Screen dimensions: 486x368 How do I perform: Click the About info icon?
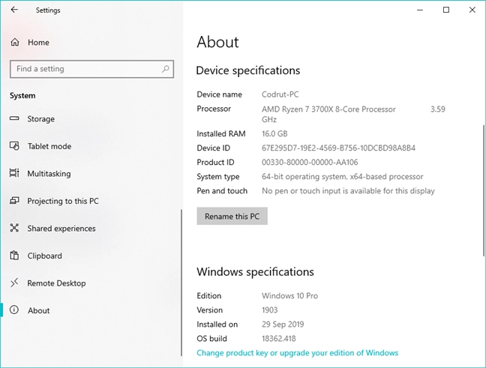pos(14,310)
